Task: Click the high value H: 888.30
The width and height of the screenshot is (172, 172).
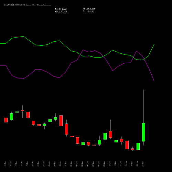Action: click(88, 9)
